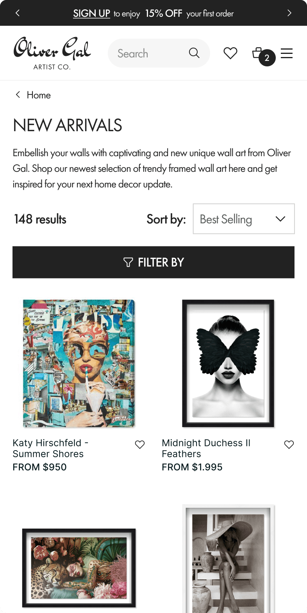307x613 pixels.
Task: Open the FILTER BY panel
Action: [153, 262]
